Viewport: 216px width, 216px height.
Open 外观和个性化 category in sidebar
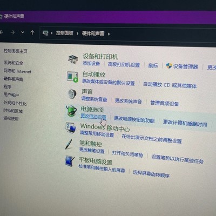click(15, 103)
